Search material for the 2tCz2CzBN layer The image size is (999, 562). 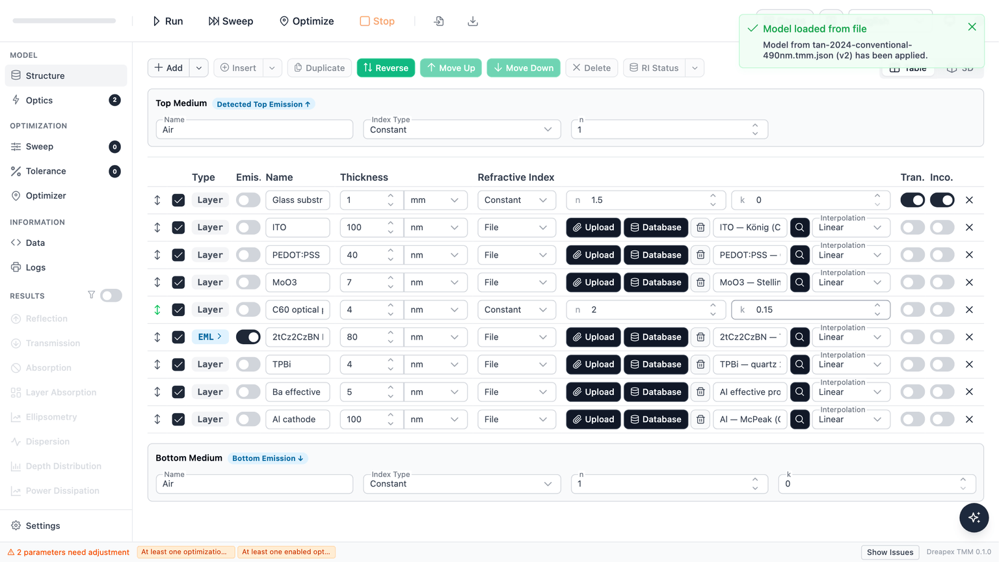[x=799, y=337]
